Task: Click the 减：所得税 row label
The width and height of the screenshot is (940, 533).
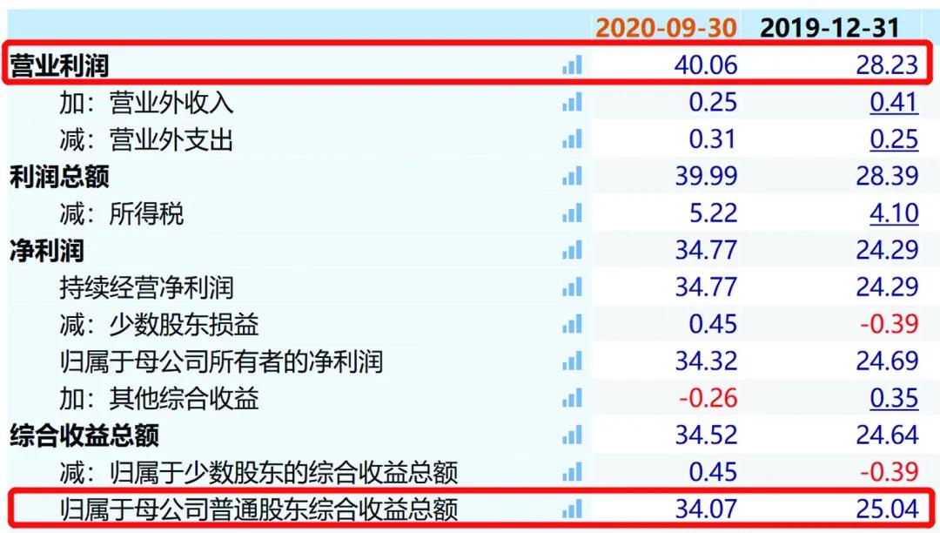Action: [x=121, y=213]
